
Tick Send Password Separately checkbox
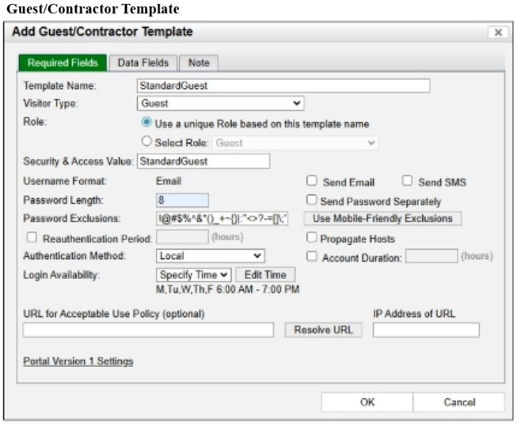click(x=313, y=201)
